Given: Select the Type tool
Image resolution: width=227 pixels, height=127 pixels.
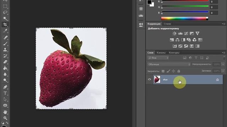Looking at the screenshot, I should point(5,93).
